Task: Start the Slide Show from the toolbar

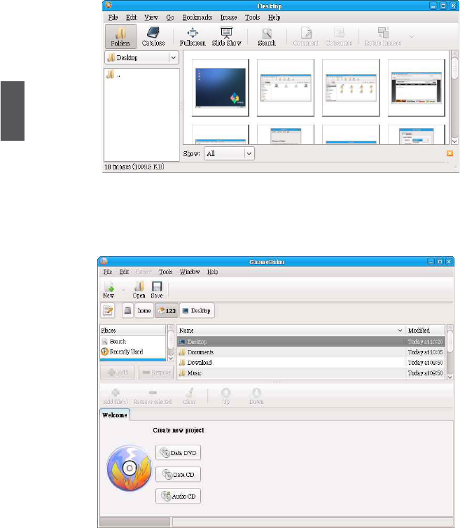Action: click(x=226, y=36)
